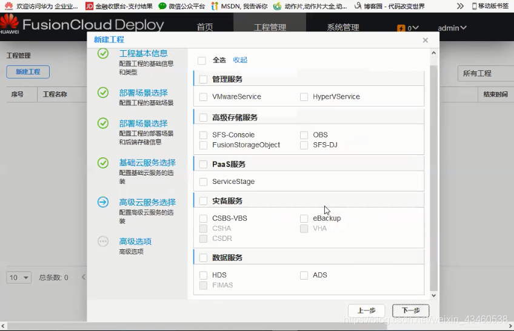The height and width of the screenshot is (331, 514).
Task: Enable the VMwareService checkbox
Action: pos(203,97)
